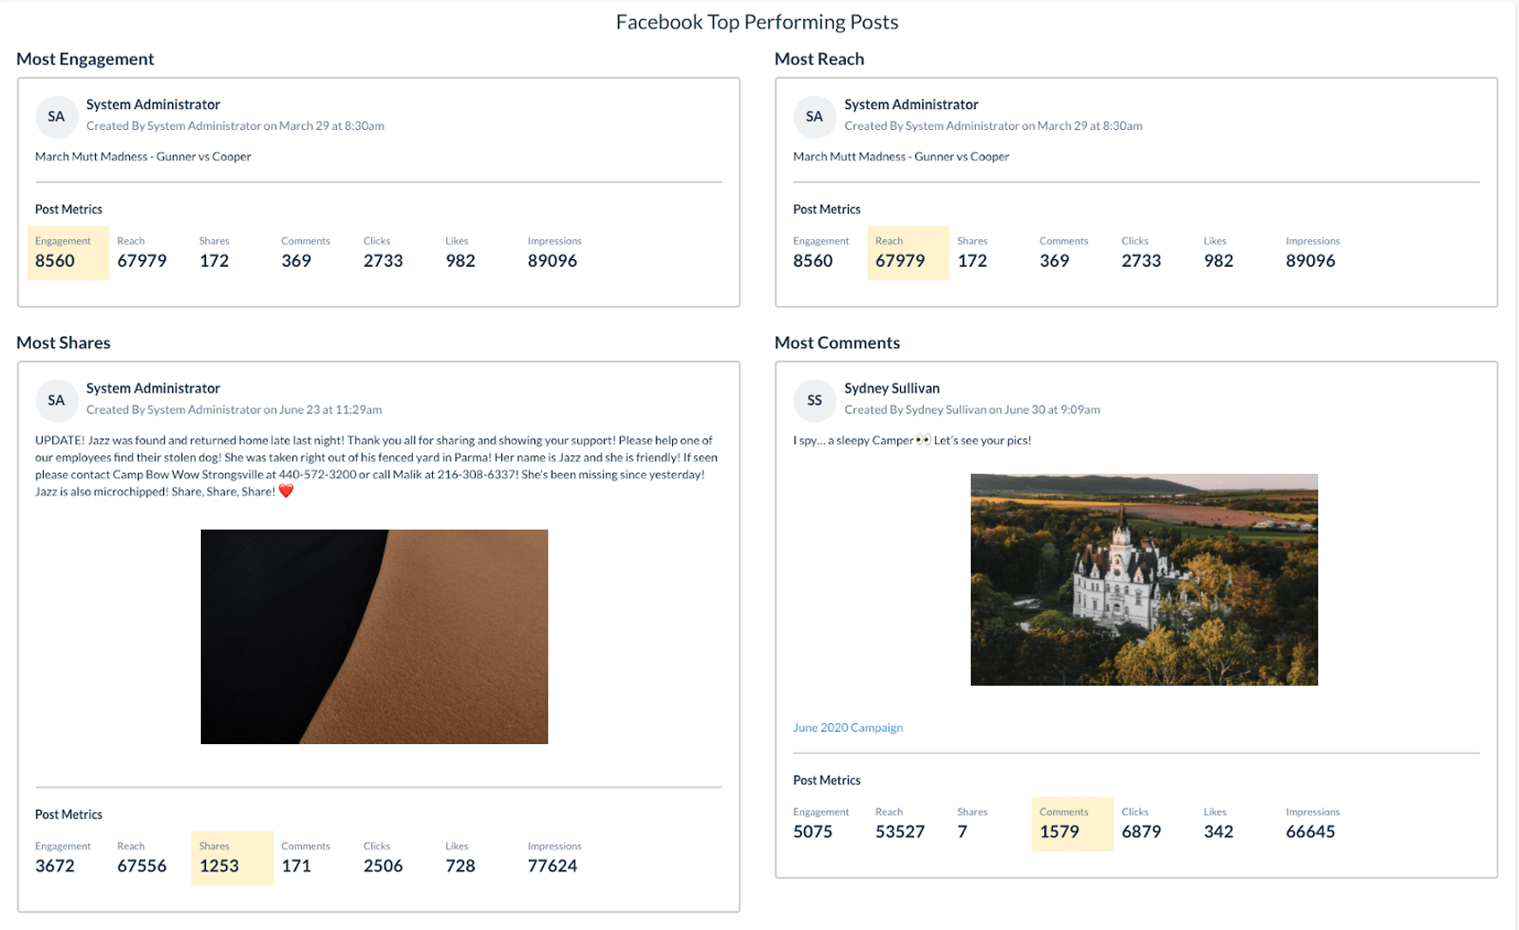The height and width of the screenshot is (930, 1519).
Task: Click System Administrator name in Most Shares post
Action: click(153, 387)
